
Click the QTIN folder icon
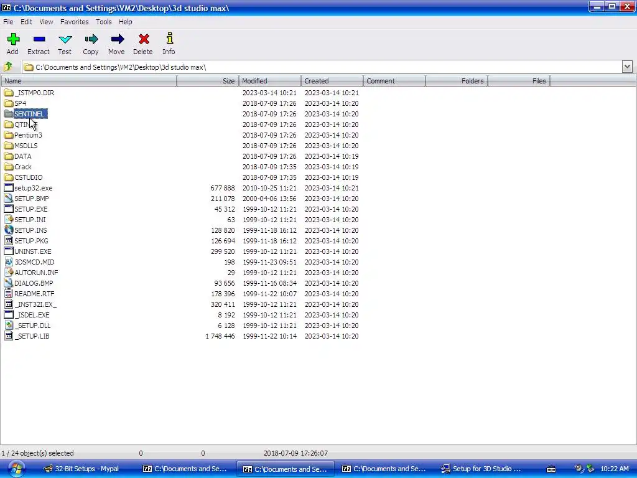click(x=9, y=124)
